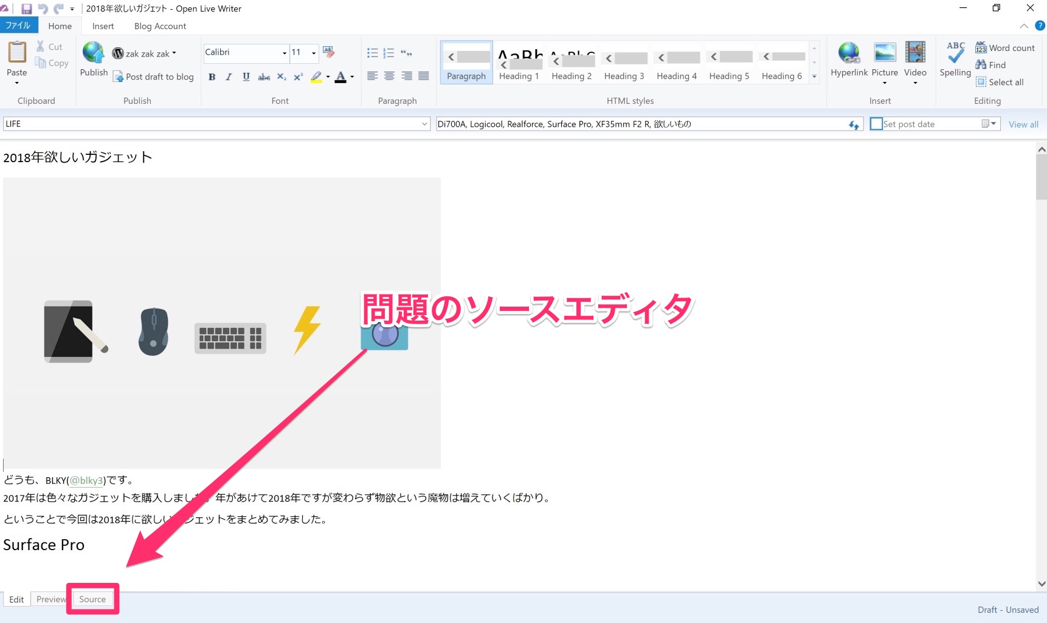This screenshot has height=623, width=1047.
Task: Justify the paragraph text
Action: [x=424, y=76]
